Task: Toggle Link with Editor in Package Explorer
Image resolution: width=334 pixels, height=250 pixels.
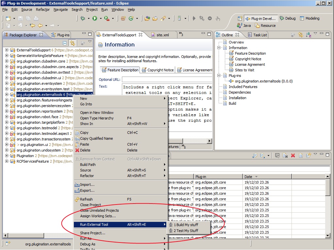Action: pyautogui.click(x=73, y=43)
